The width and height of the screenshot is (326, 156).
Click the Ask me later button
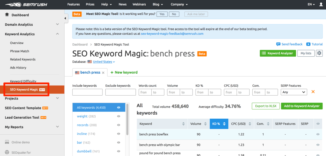tap(196, 14)
